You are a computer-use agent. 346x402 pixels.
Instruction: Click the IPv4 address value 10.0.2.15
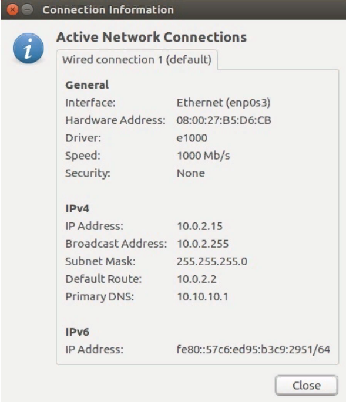click(x=200, y=226)
